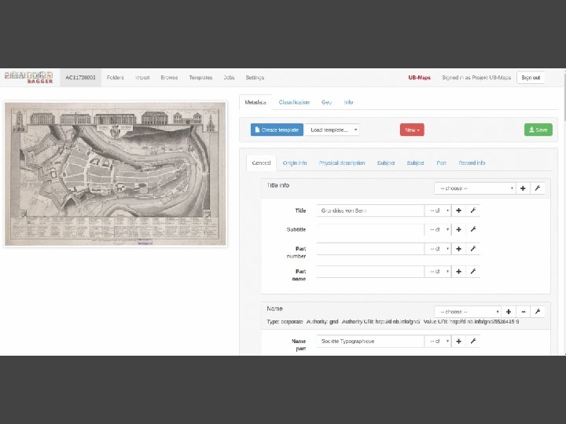Open Import in the navbar

(142, 78)
